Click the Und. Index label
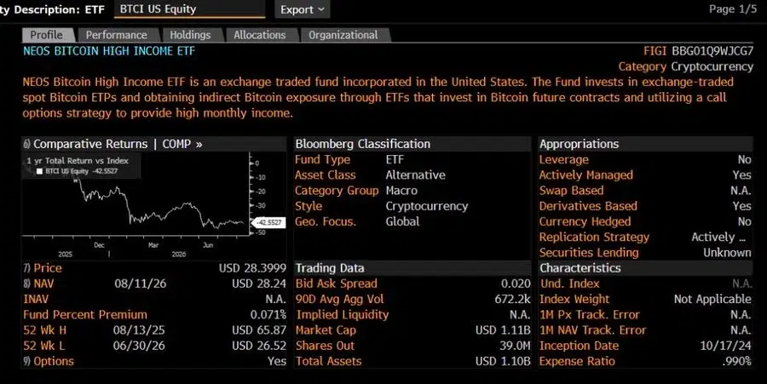767x384 pixels. coord(570,284)
